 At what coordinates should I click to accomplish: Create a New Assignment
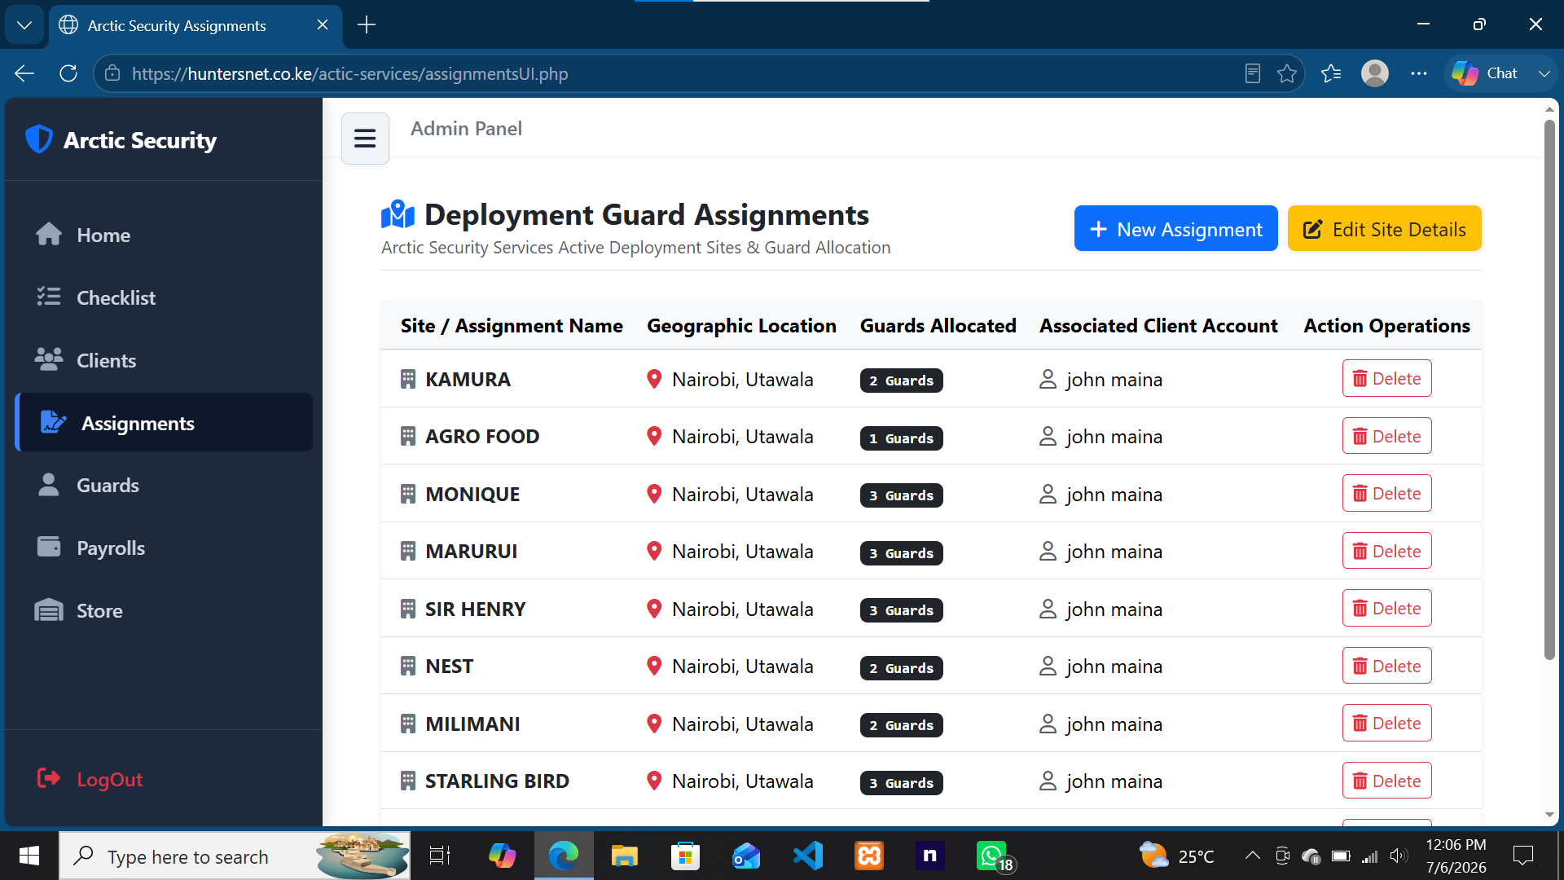[x=1175, y=229]
